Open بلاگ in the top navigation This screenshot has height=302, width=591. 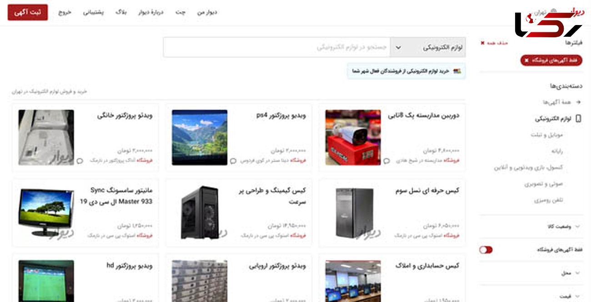point(121,12)
